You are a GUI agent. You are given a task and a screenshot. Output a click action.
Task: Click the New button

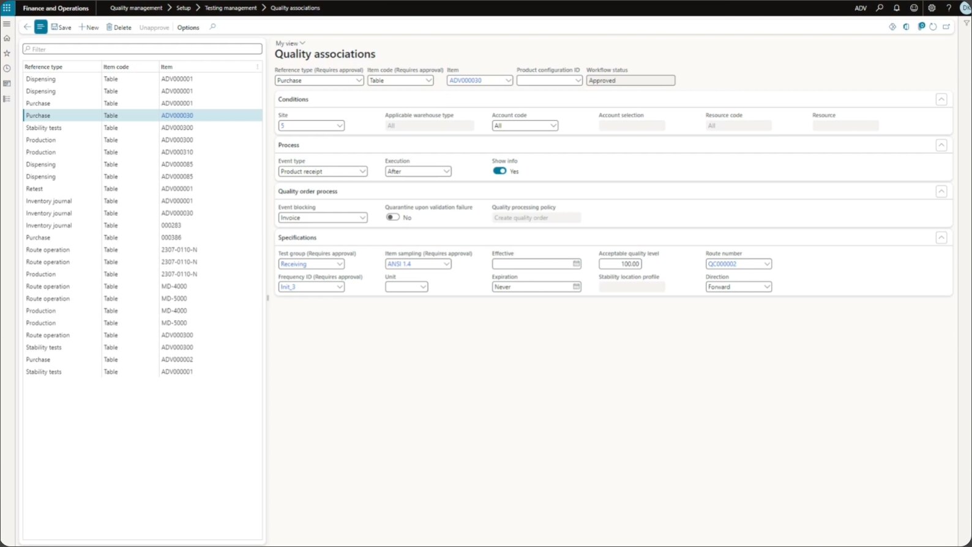pyautogui.click(x=89, y=28)
